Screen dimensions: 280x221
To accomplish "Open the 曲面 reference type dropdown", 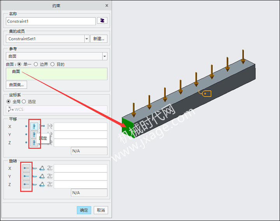I will tap(105, 56).
